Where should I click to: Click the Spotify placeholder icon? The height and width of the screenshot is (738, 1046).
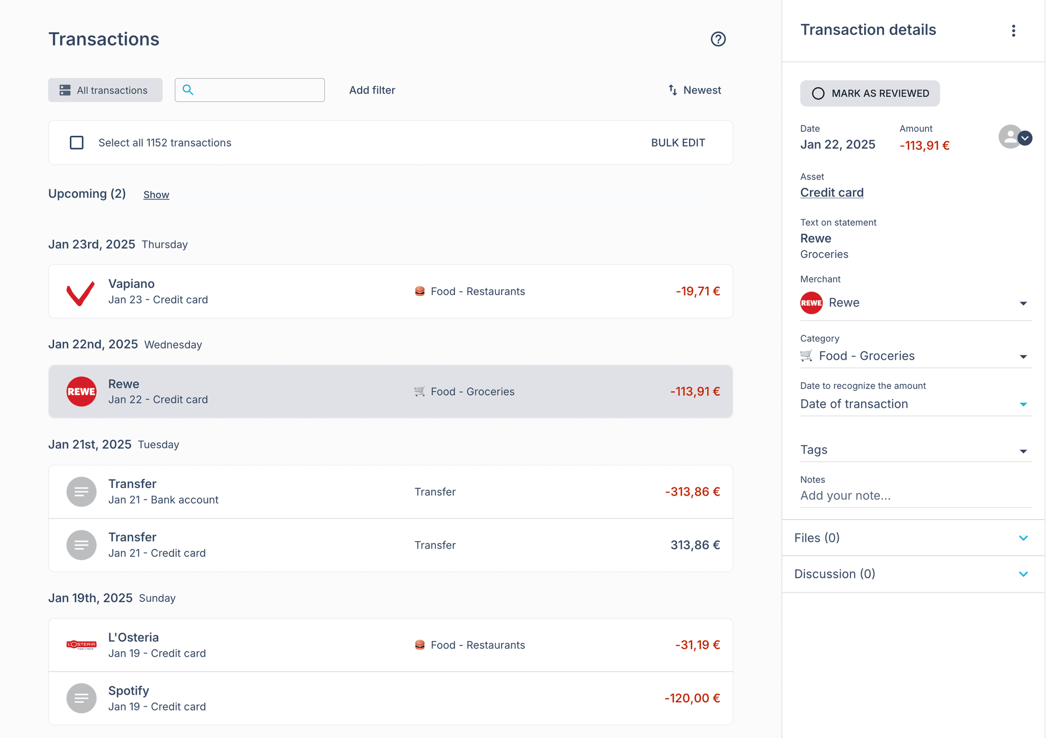pyautogui.click(x=81, y=698)
